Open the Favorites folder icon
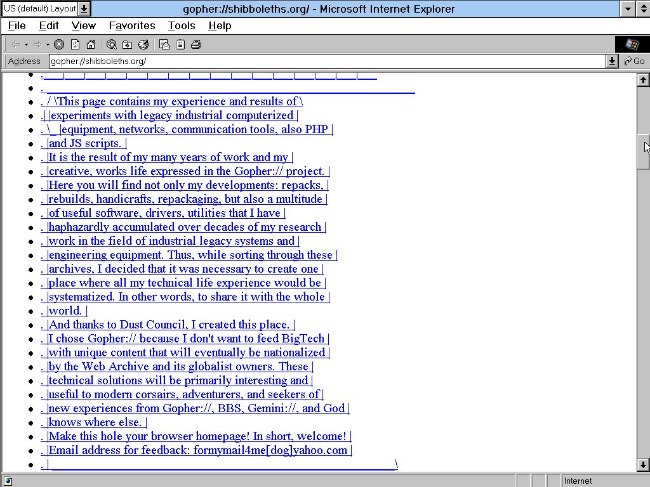Screen dimensions: 650x487 pos(128,44)
